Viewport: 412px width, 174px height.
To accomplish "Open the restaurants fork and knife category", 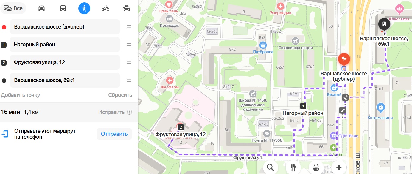I will (x=293, y=167).
